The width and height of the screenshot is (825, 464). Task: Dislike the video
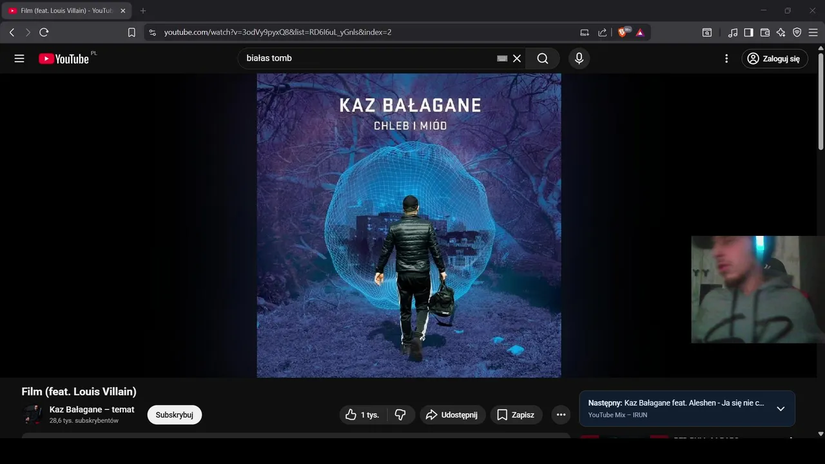pos(400,415)
